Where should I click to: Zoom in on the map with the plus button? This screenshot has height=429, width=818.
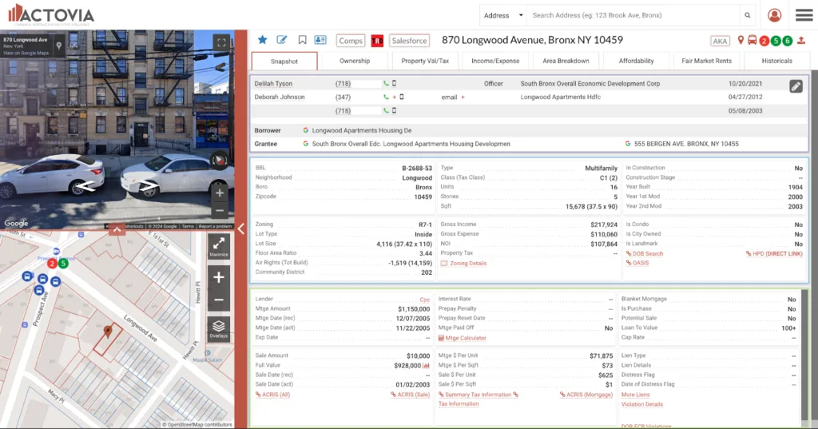pos(219,277)
